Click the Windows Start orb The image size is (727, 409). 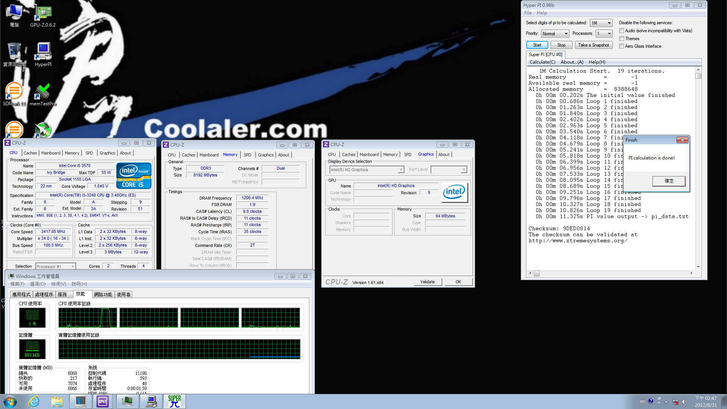click(x=10, y=401)
